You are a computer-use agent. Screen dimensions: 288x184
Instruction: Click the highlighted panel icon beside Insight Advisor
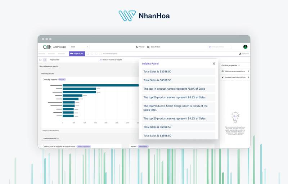coord(45,60)
